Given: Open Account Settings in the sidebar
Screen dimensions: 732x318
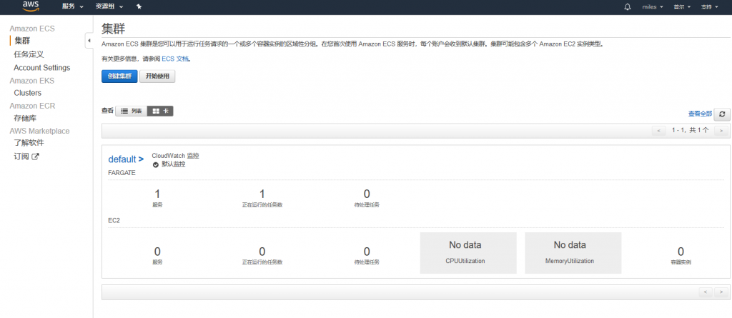Looking at the screenshot, I should (x=42, y=68).
